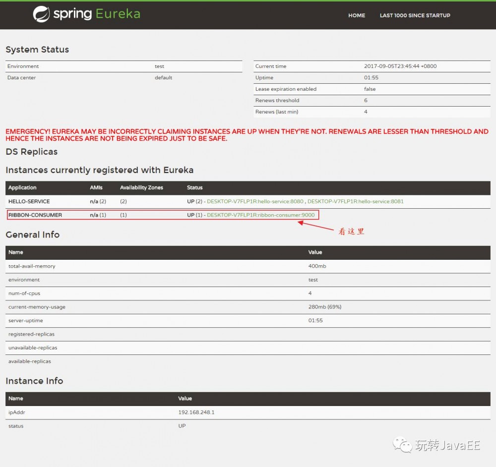Click the 400mb memory value
This screenshot has height=467, width=496.
tap(317, 266)
